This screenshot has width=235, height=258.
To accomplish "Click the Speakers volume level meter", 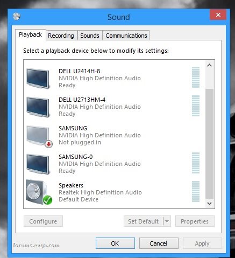I will [196, 191].
